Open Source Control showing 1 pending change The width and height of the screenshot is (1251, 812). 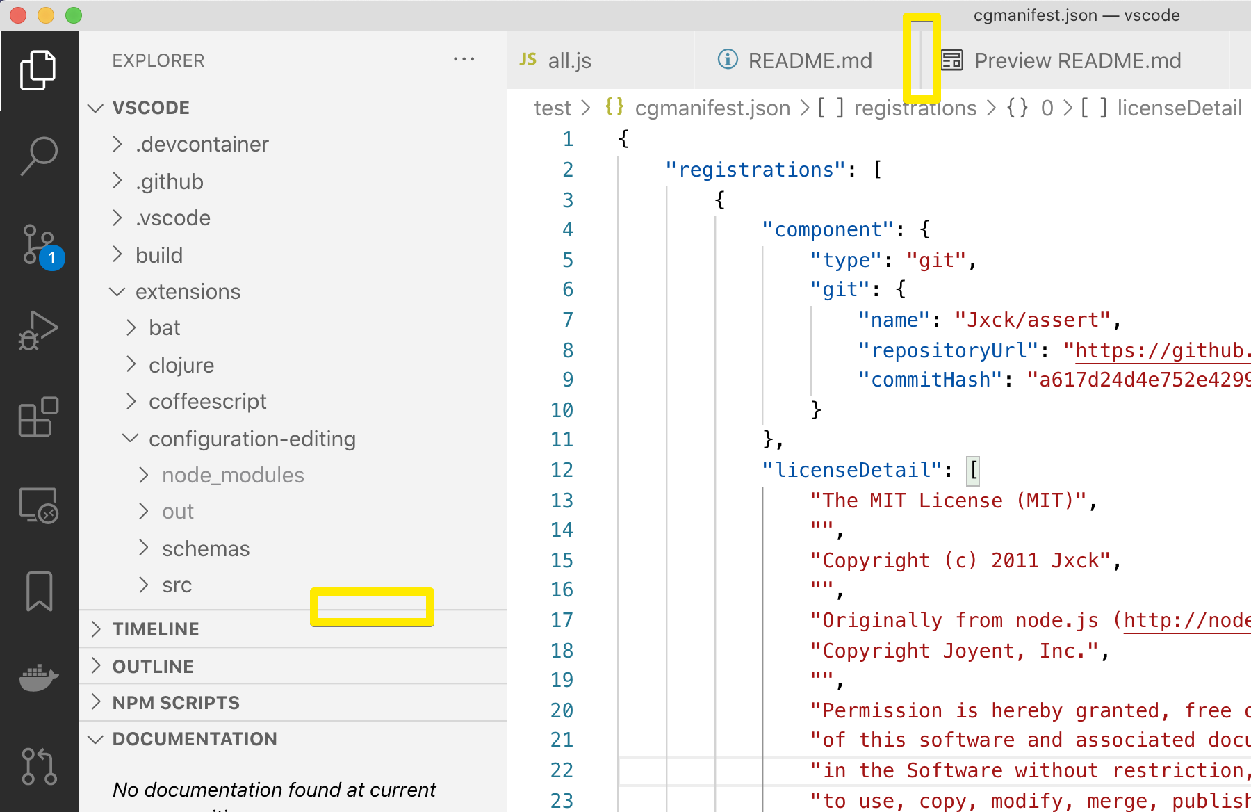click(x=38, y=245)
